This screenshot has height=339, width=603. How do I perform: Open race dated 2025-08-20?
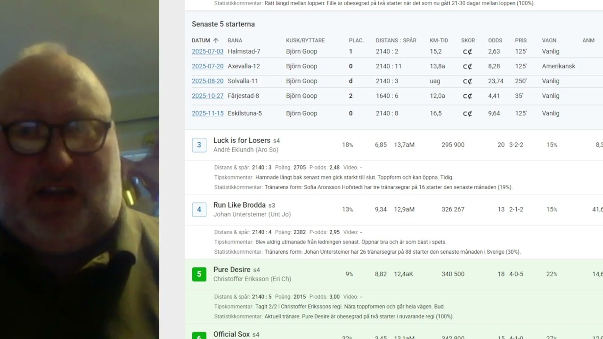coord(207,81)
